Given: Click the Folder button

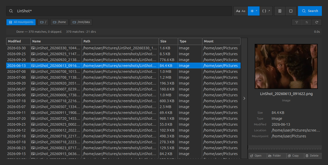Looking at the screenshot, I should [276, 156].
